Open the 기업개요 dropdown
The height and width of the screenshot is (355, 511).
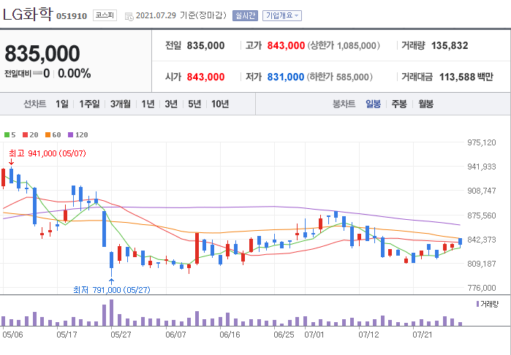(x=282, y=15)
